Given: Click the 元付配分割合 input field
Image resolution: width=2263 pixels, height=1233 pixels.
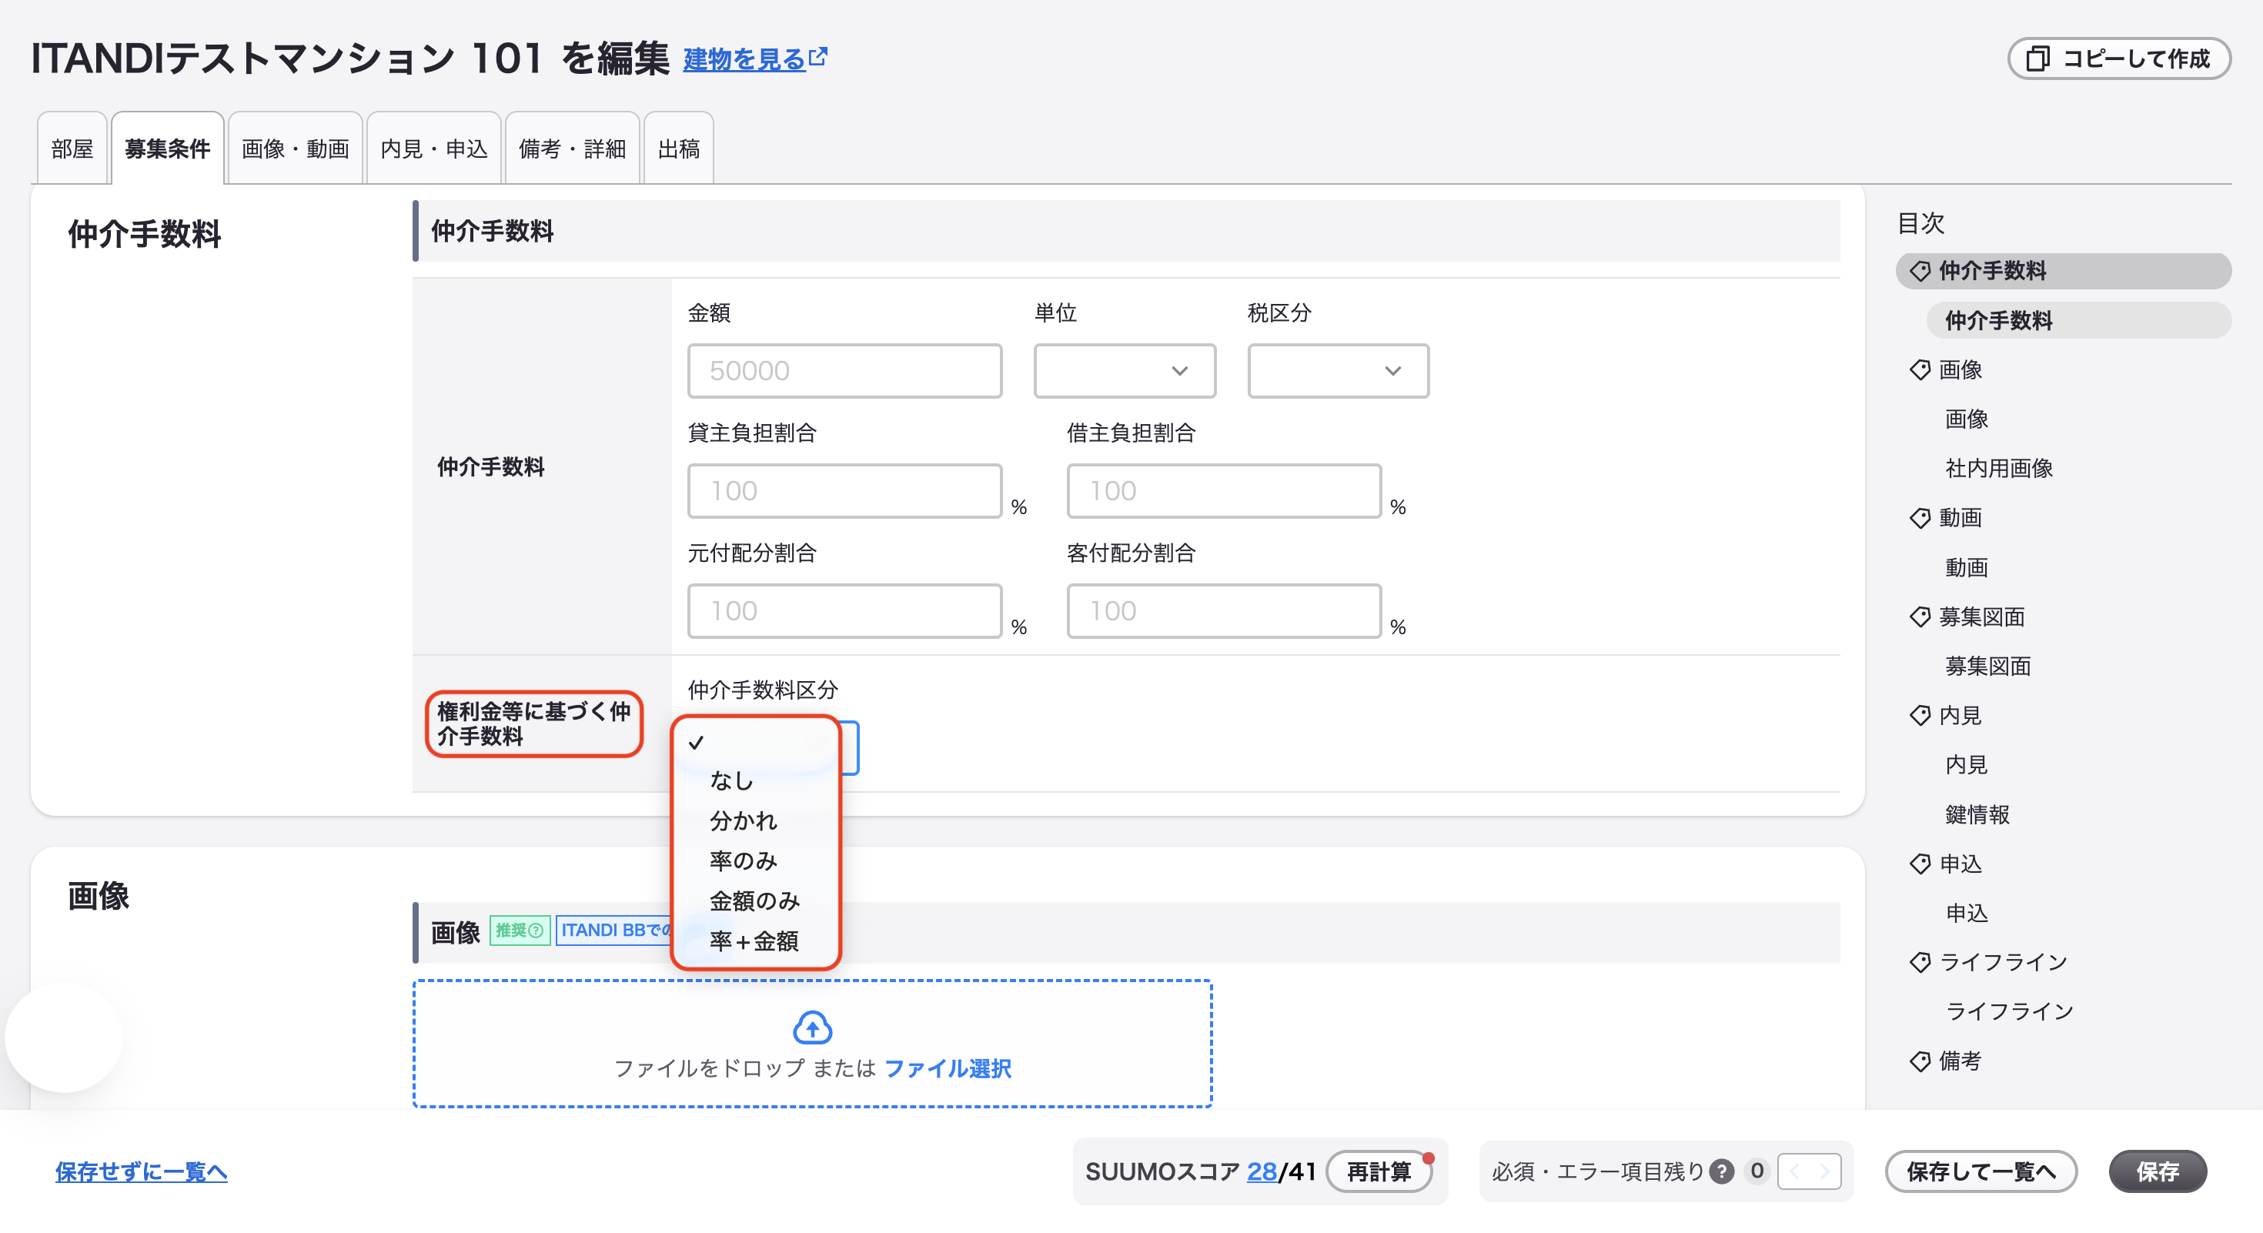Looking at the screenshot, I should pyautogui.click(x=844, y=611).
